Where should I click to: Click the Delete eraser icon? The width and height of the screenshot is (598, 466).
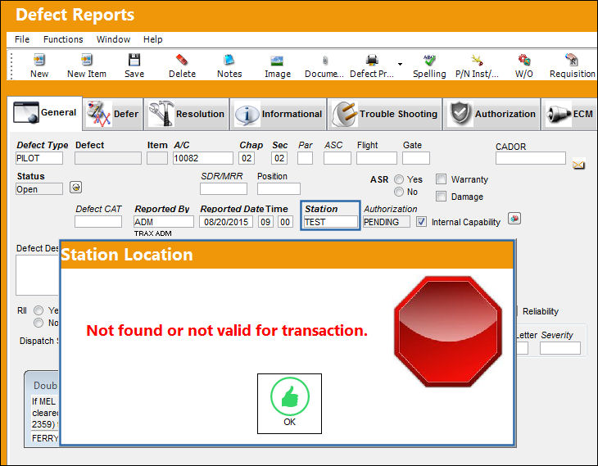click(x=182, y=60)
